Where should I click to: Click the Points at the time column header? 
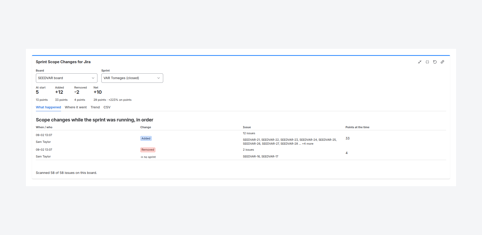[357, 127]
